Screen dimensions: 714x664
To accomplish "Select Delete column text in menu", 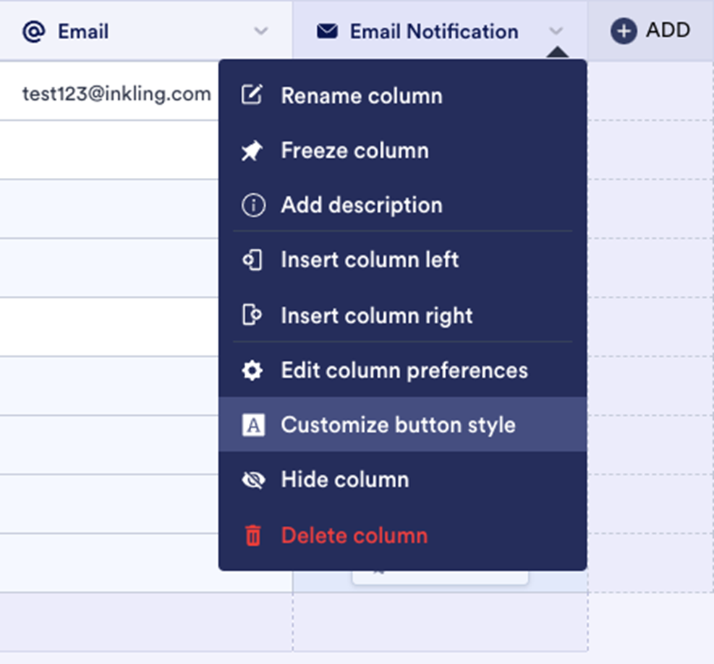I will point(354,535).
